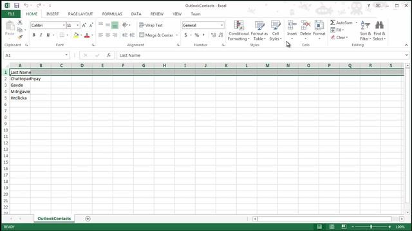Click the Format Painter brush icon

click(x=20, y=37)
